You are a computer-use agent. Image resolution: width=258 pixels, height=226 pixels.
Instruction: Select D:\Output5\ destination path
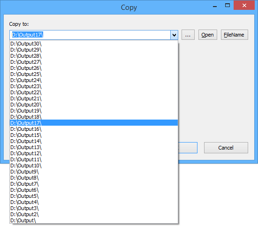pyautogui.click(x=94, y=196)
